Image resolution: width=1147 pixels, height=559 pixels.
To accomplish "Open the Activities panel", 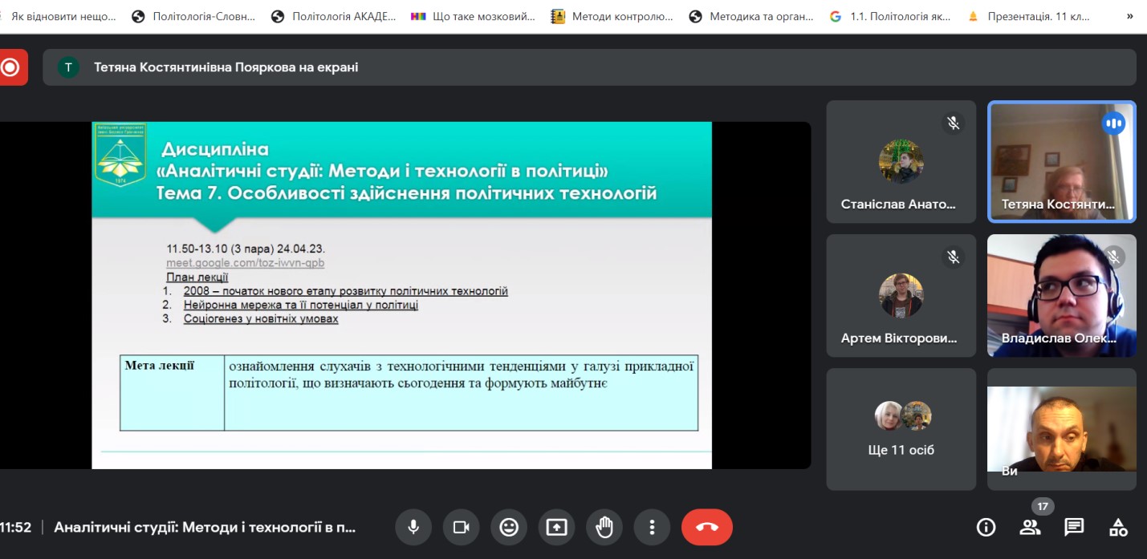I will (1118, 527).
